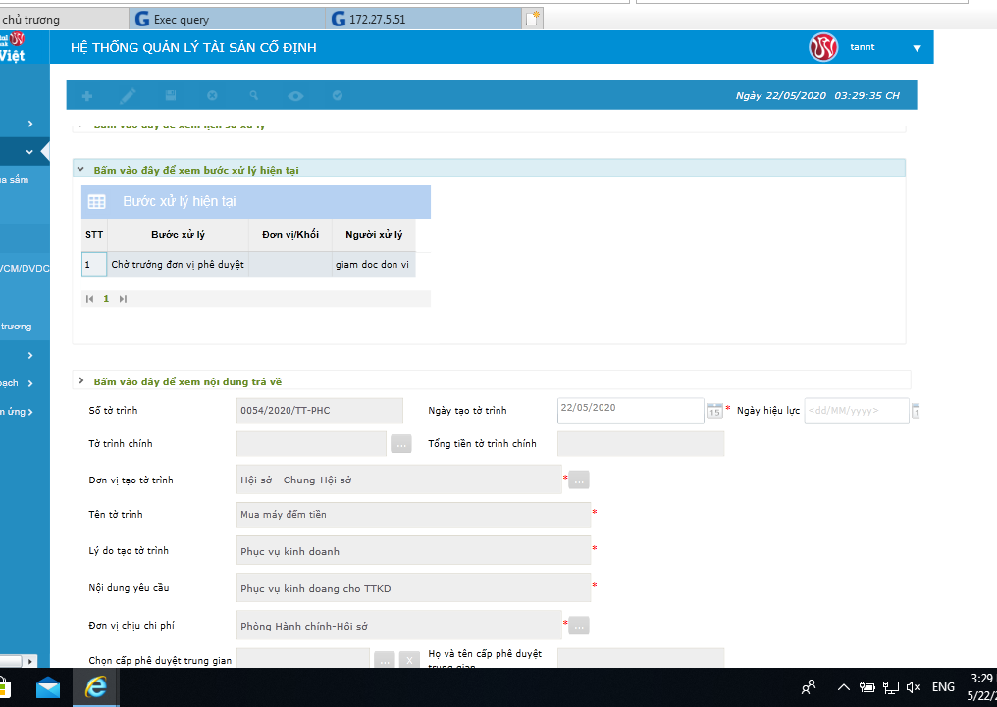Click the muted volume icon in system tray
The height and width of the screenshot is (707, 997).
point(914,687)
